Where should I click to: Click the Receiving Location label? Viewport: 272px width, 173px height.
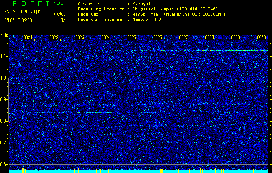[101, 9]
